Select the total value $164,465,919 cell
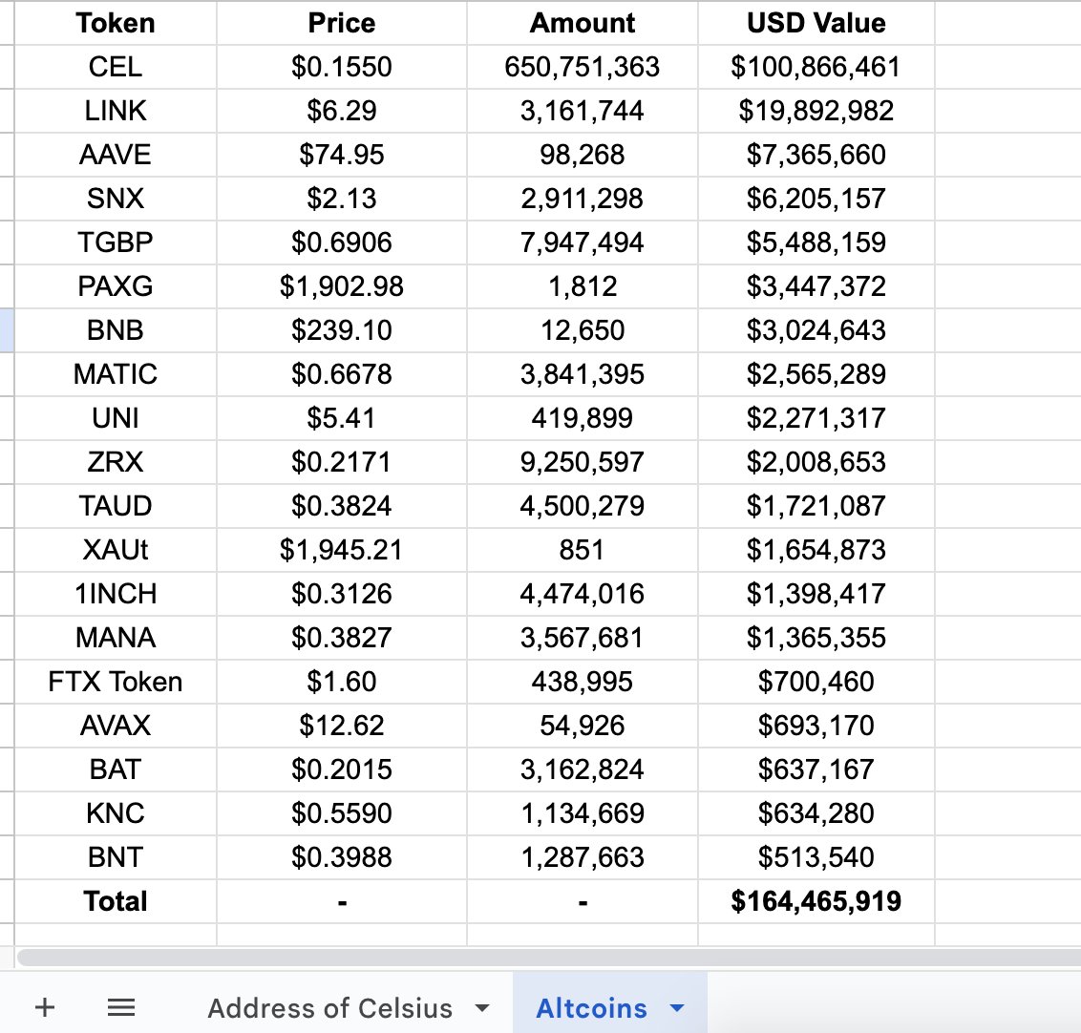Viewport: 1081px width, 1033px height. (x=816, y=901)
